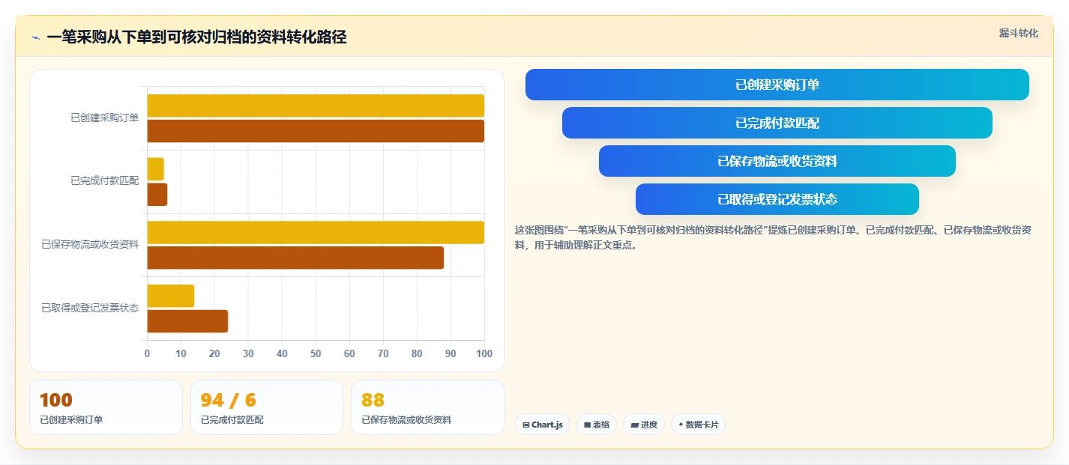Click brown bar for 已保存物流或收货资料
1069x465 pixels.
coord(295,258)
